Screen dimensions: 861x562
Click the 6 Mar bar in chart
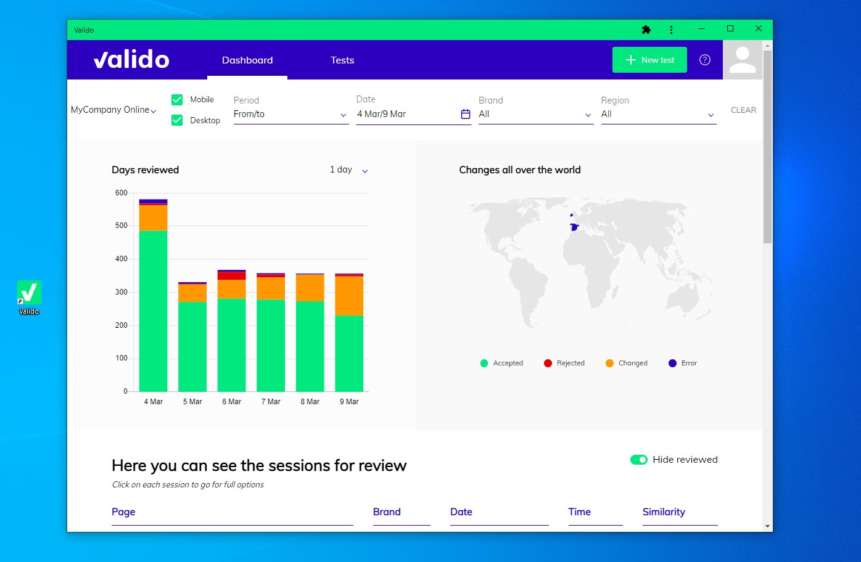point(232,330)
